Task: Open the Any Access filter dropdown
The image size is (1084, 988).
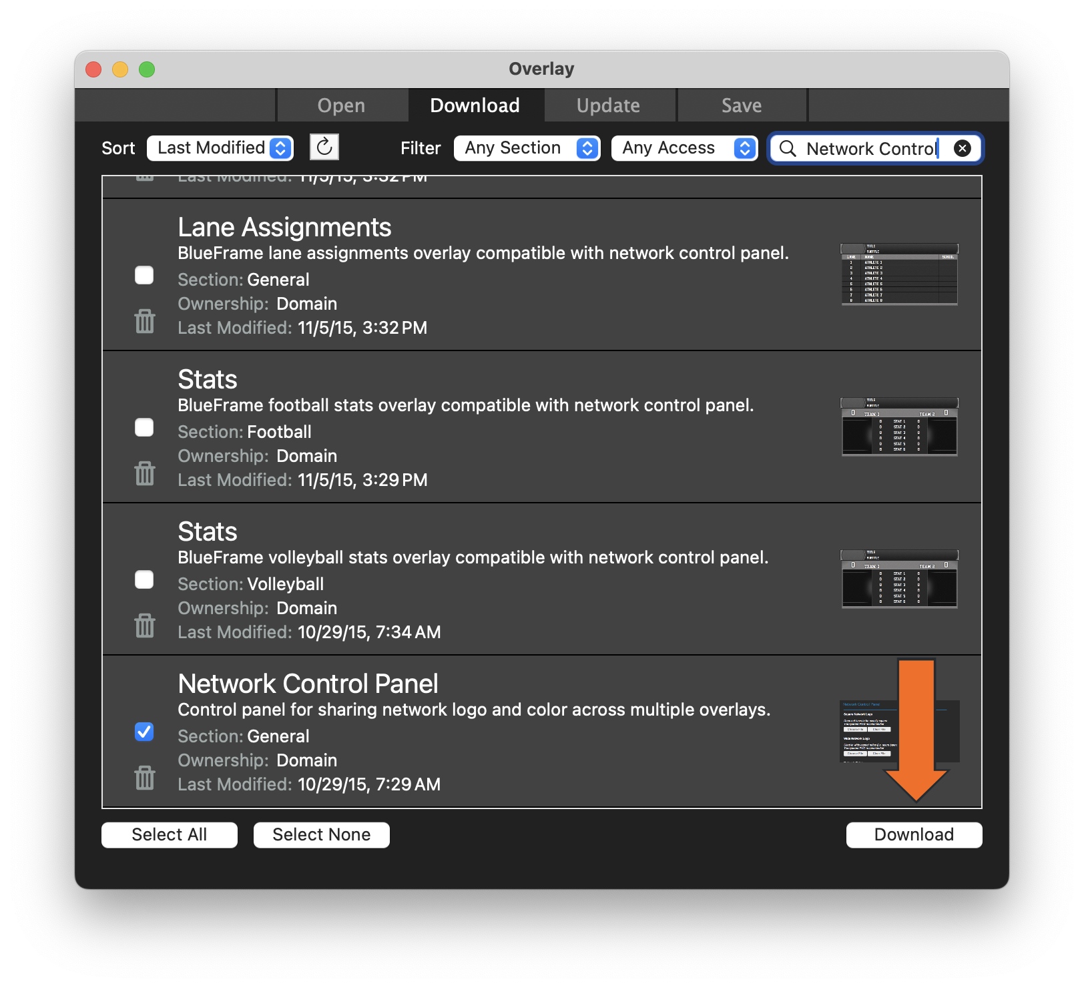Action: (685, 148)
